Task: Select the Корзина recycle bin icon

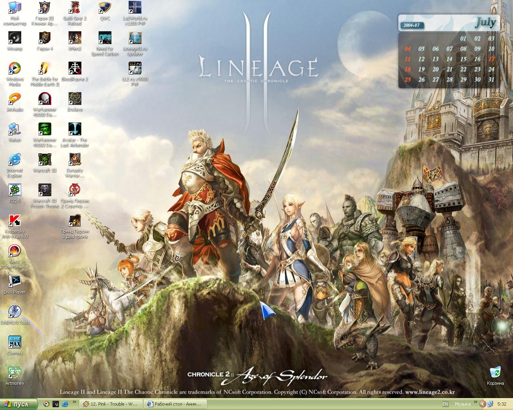Action: (495, 376)
